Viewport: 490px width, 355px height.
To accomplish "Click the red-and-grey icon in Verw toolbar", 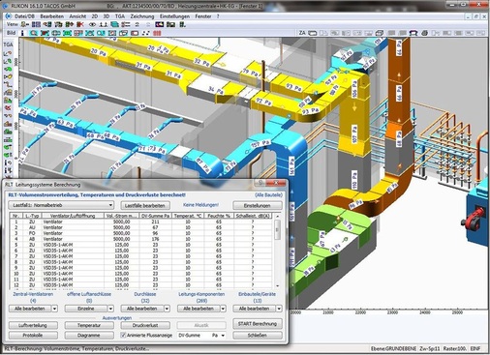I will (x=80, y=24).
